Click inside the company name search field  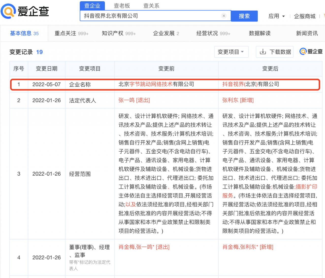pyautogui.click(x=152, y=16)
